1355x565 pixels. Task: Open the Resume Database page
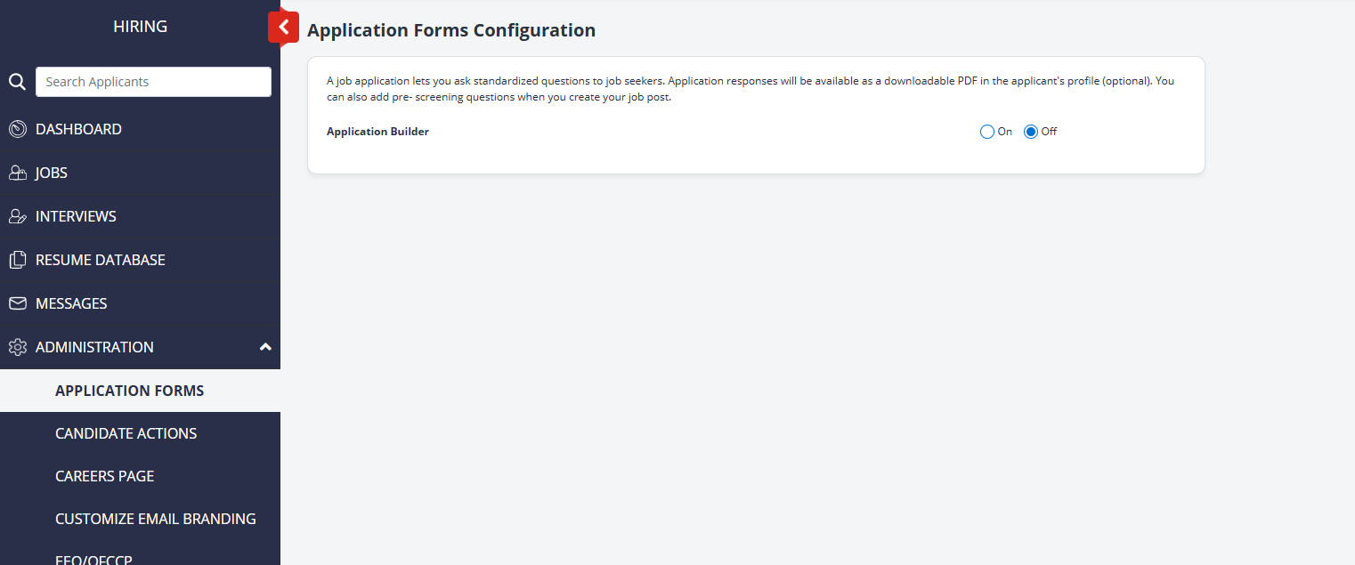[100, 260]
